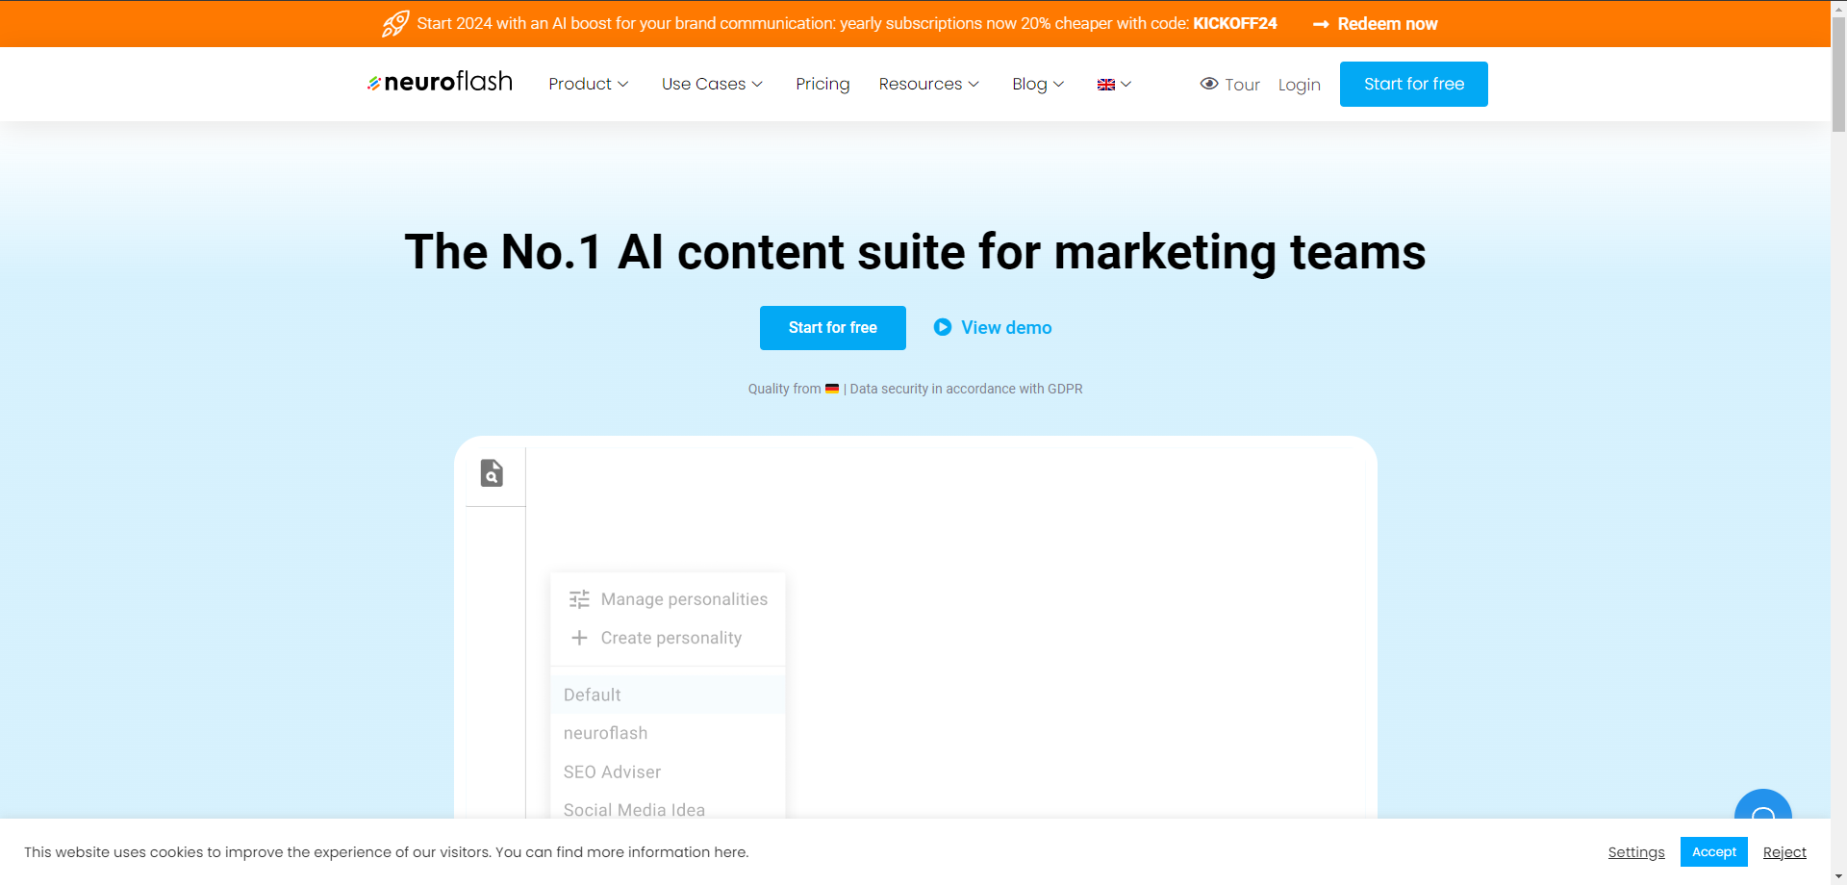Screen dimensions: 1847x885
Task: Select the SEO Adviser personality
Action: tap(612, 771)
